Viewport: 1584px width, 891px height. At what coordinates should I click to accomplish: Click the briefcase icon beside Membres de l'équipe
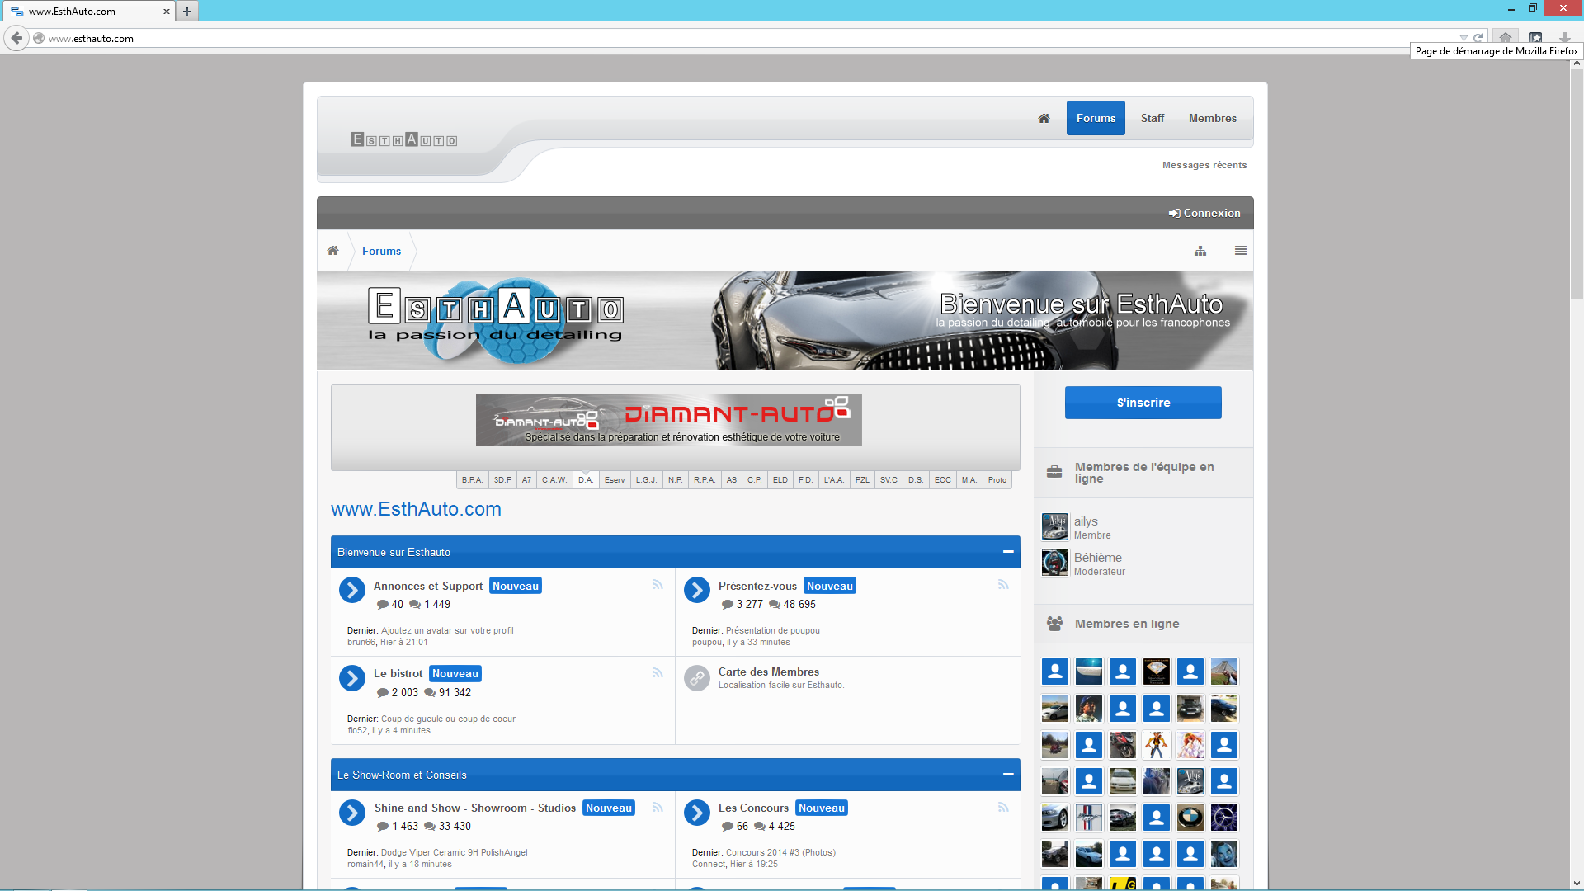click(x=1054, y=472)
